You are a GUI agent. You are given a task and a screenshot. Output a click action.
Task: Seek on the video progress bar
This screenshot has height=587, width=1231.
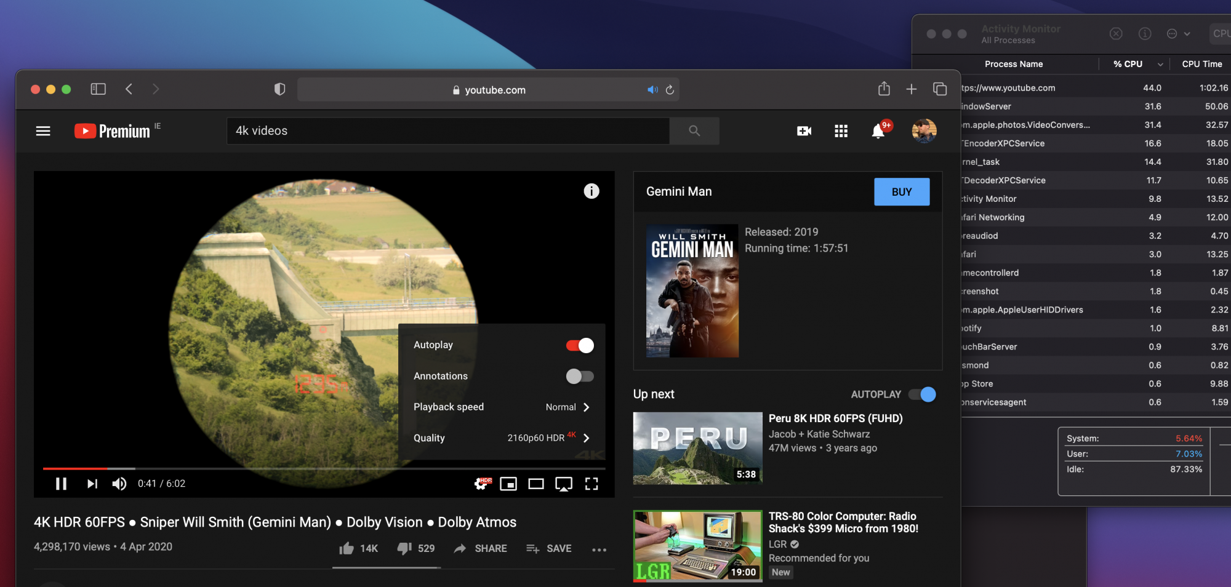point(324,469)
